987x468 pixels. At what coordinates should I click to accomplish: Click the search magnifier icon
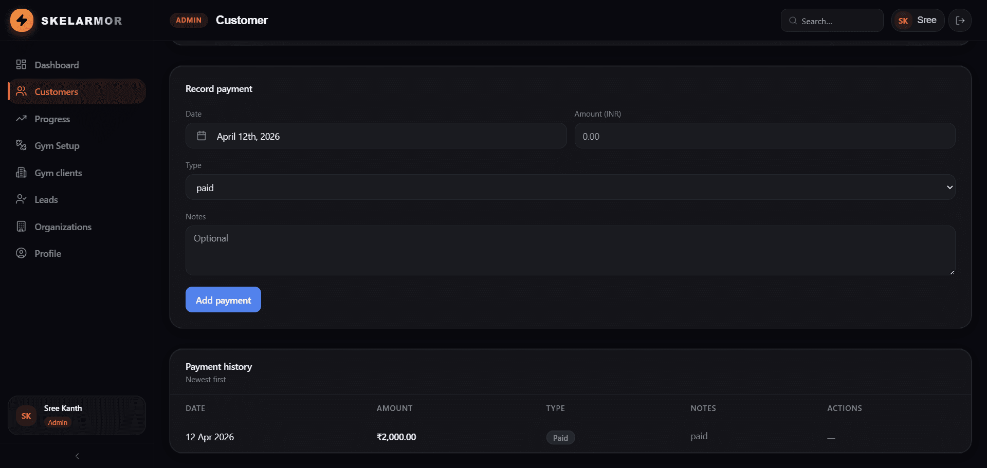click(x=793, y=21)
